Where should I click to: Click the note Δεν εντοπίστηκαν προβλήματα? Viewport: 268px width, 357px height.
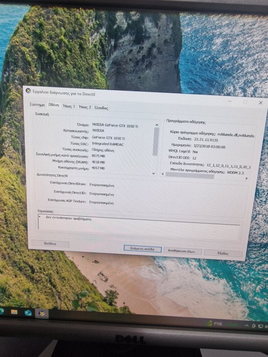coord(69,218)
